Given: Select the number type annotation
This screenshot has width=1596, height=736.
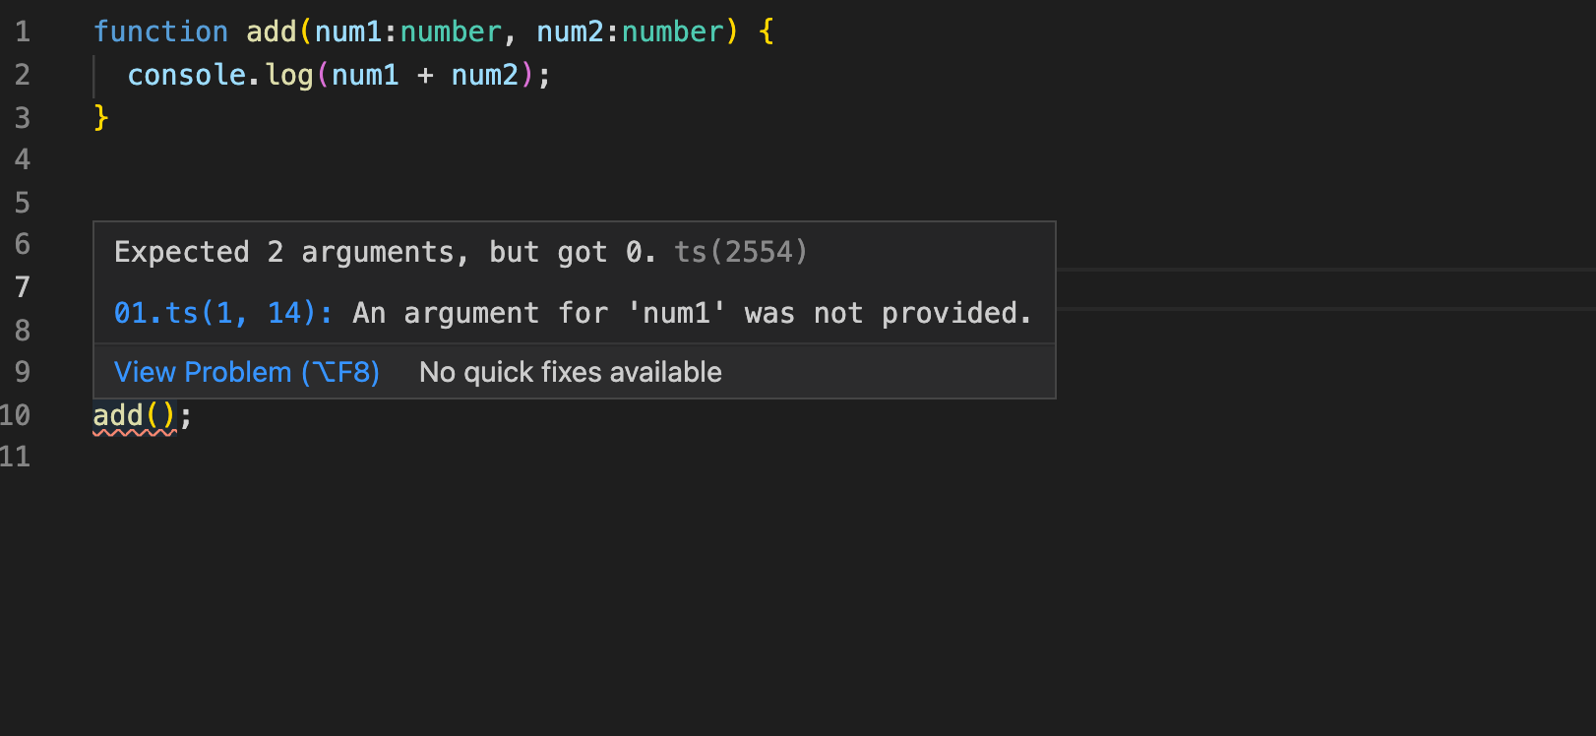Looking at the screenshot, I should click(449, 31).
